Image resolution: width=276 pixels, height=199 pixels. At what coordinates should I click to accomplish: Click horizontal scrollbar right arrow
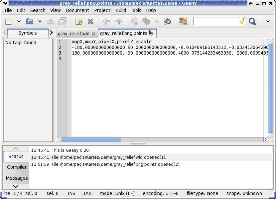pos(266,140)
